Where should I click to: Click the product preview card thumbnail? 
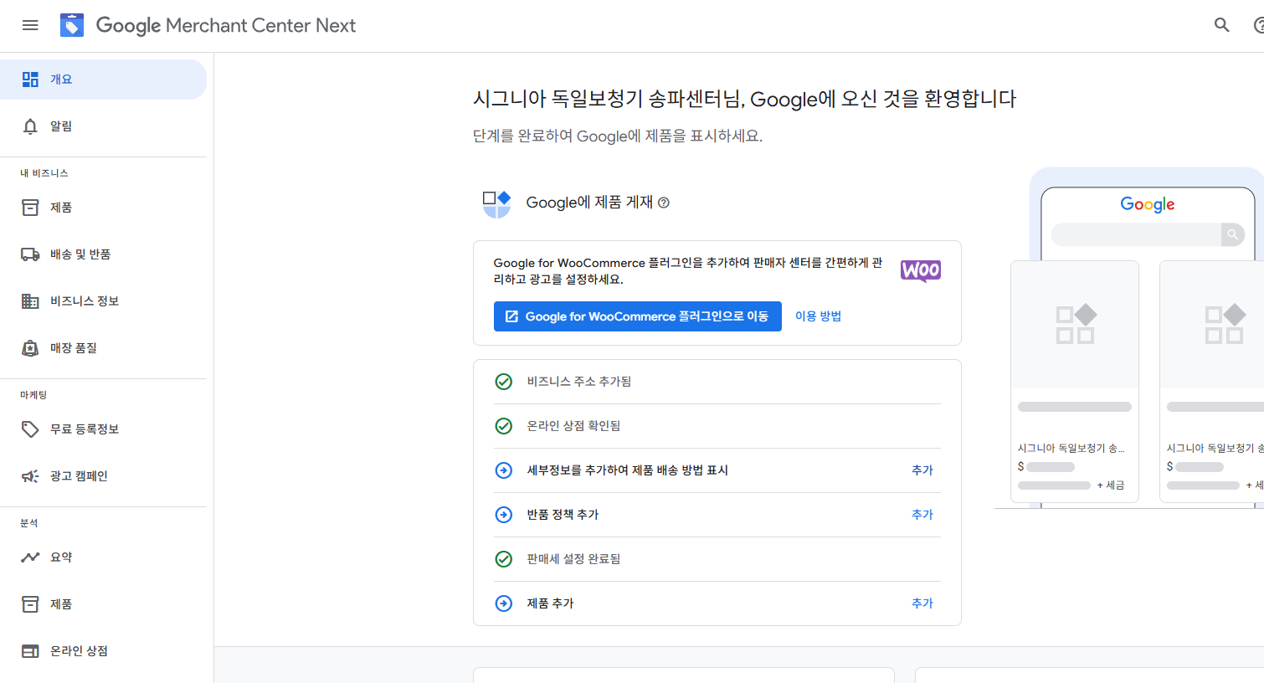[x=1074, y=324]
